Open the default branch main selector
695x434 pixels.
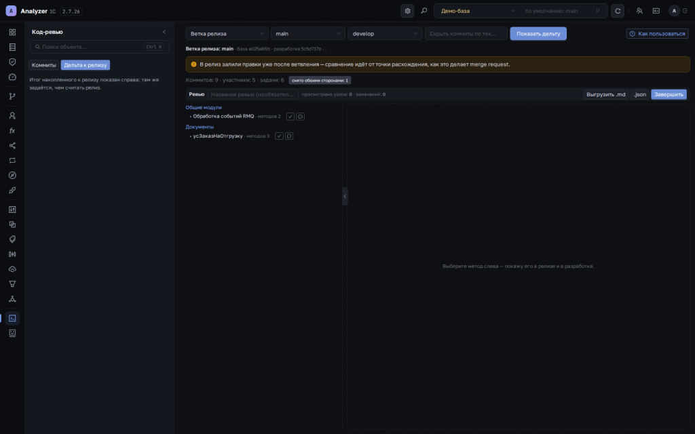coord(561,11)
